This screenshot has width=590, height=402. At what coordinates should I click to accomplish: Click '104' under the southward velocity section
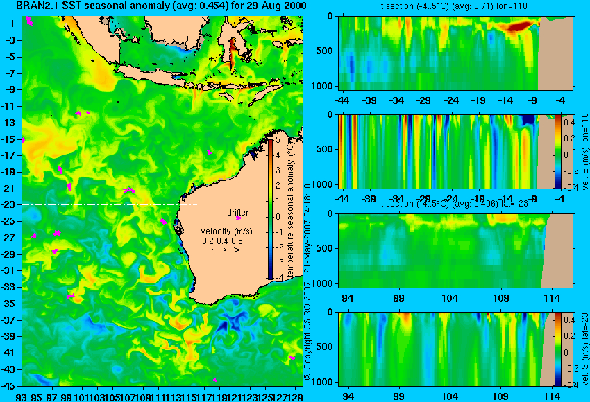tap(450, 396)
